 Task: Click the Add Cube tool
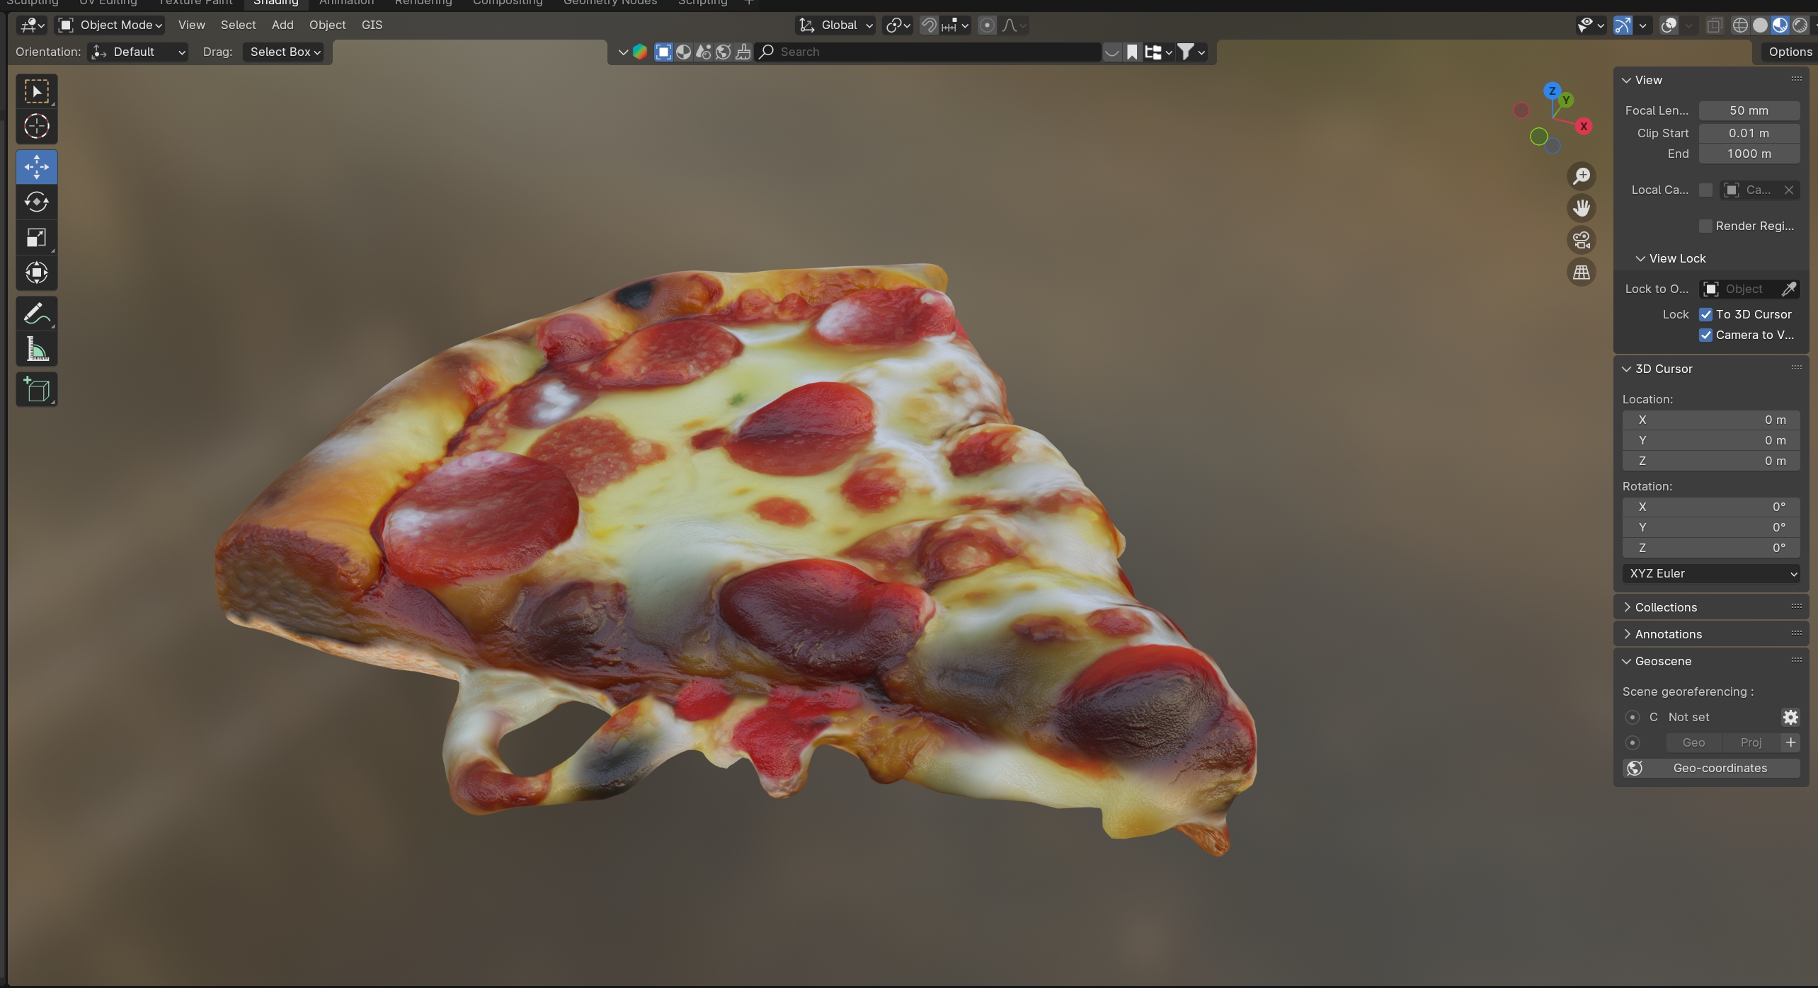pos(36,390)
